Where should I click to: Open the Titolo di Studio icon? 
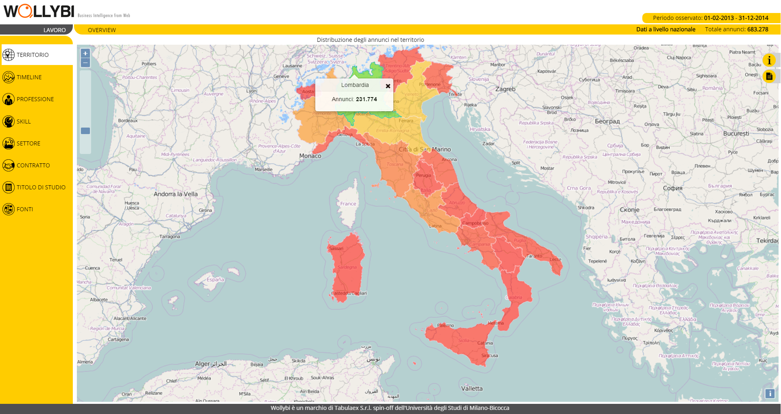click(x=9, y=187)
